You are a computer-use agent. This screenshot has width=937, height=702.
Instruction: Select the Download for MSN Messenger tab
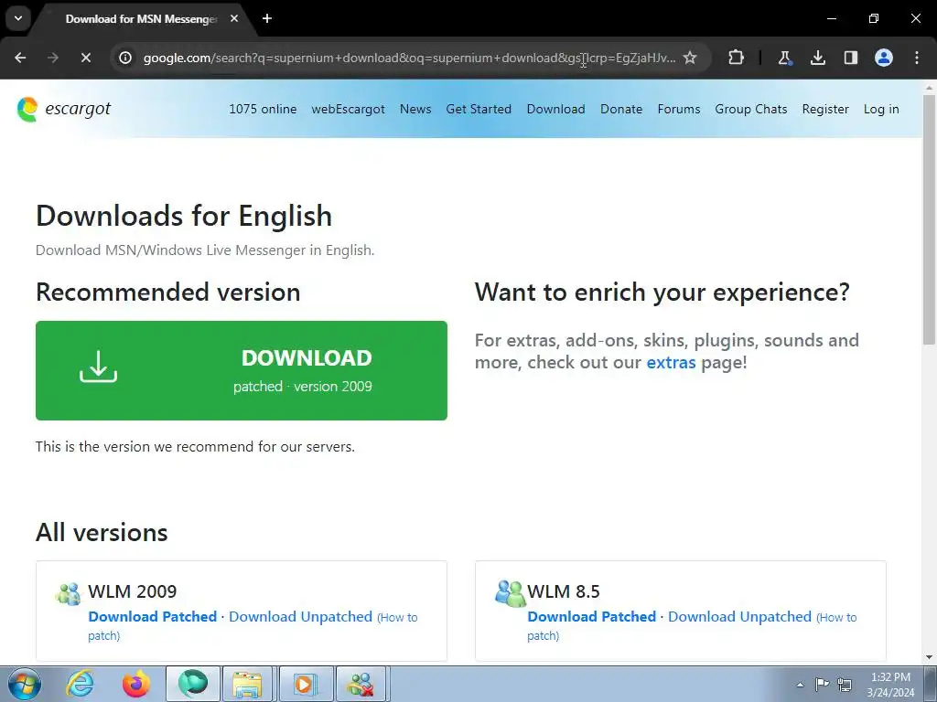(x=140, y=19)
